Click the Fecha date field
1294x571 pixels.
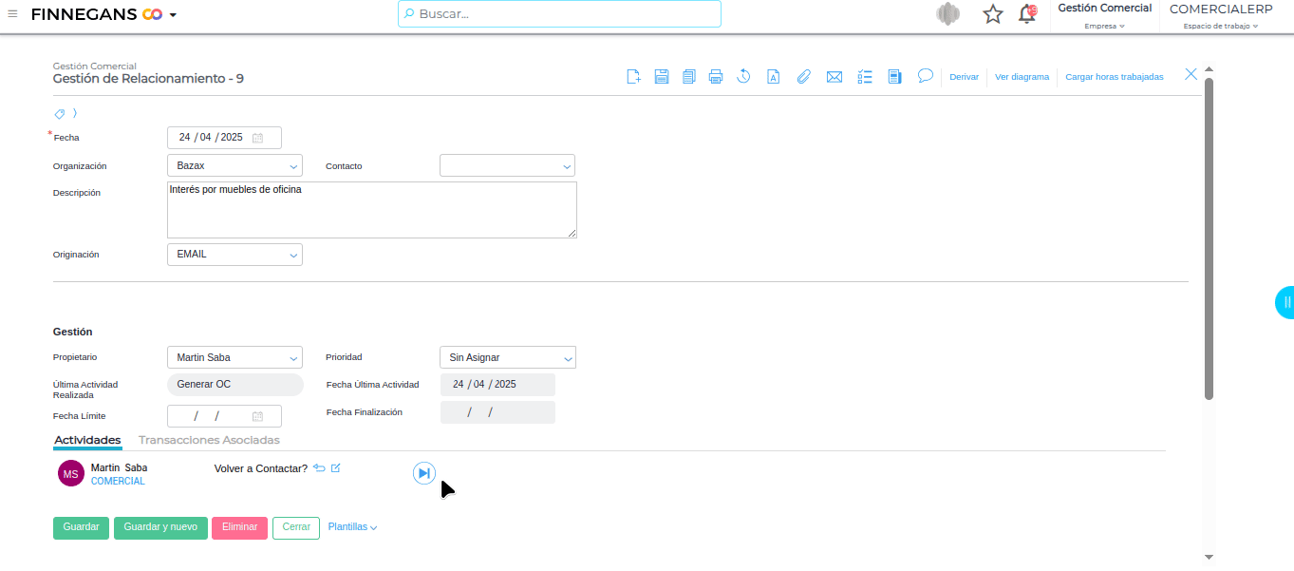pyautogui.click(x=224, y=138)
